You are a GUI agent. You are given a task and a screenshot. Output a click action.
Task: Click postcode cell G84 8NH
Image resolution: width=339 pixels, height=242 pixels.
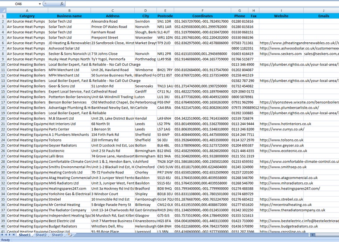[x=165, y=226]
